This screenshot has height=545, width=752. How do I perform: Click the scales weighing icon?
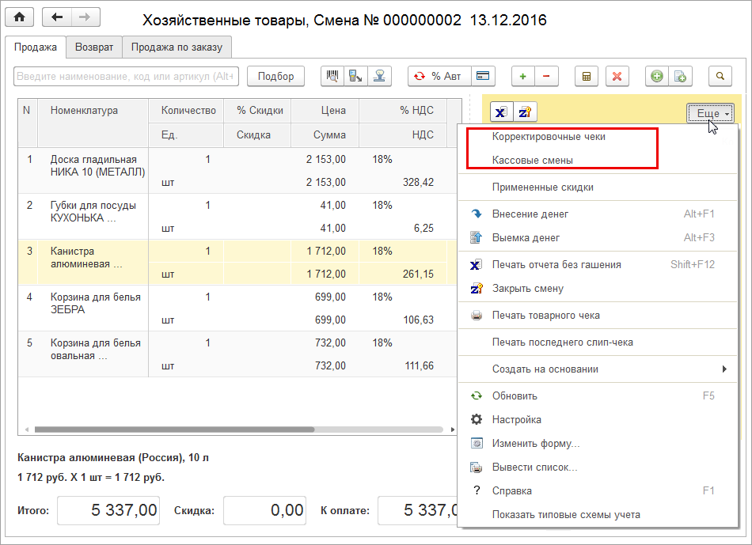pos(379,76)
